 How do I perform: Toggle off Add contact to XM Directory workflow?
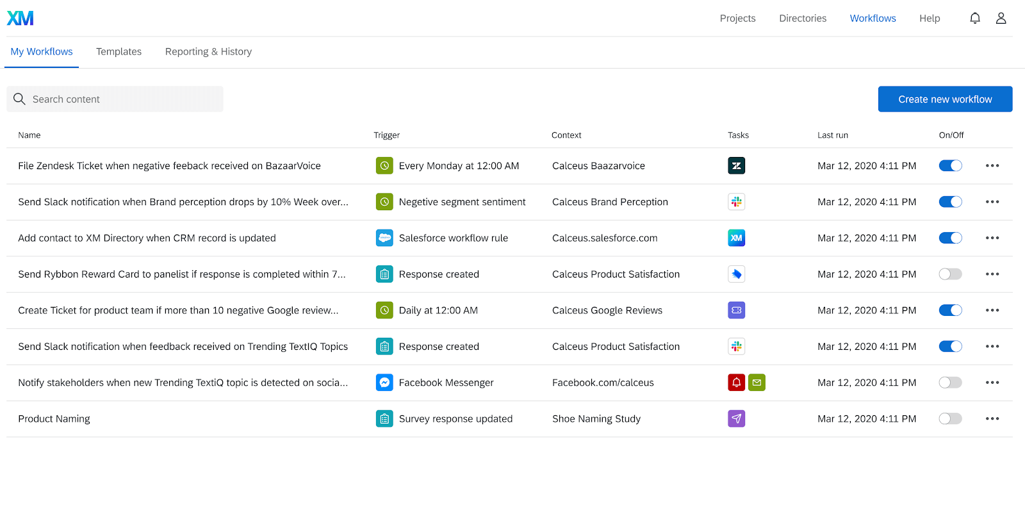point(951,238)
